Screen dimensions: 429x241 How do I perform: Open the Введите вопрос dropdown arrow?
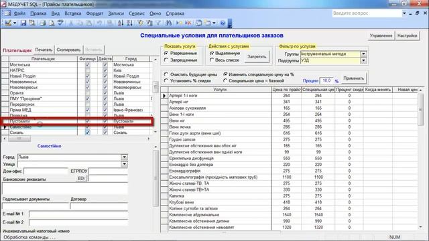[x=404, y=13]
